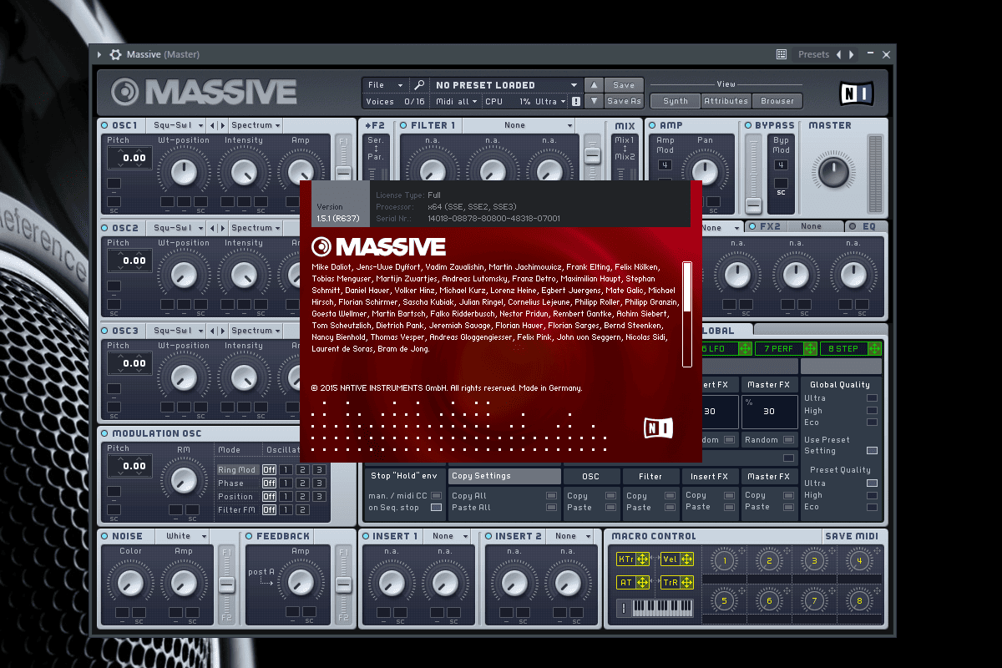Toggle Insert 2 power LED

pos(489,536)
